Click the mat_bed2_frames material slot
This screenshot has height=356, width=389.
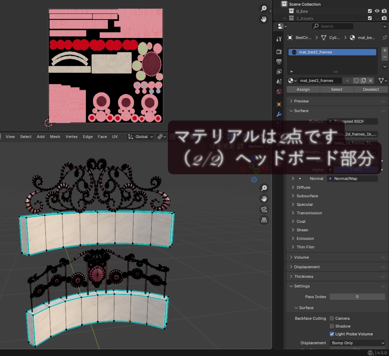tap(332, 52)
